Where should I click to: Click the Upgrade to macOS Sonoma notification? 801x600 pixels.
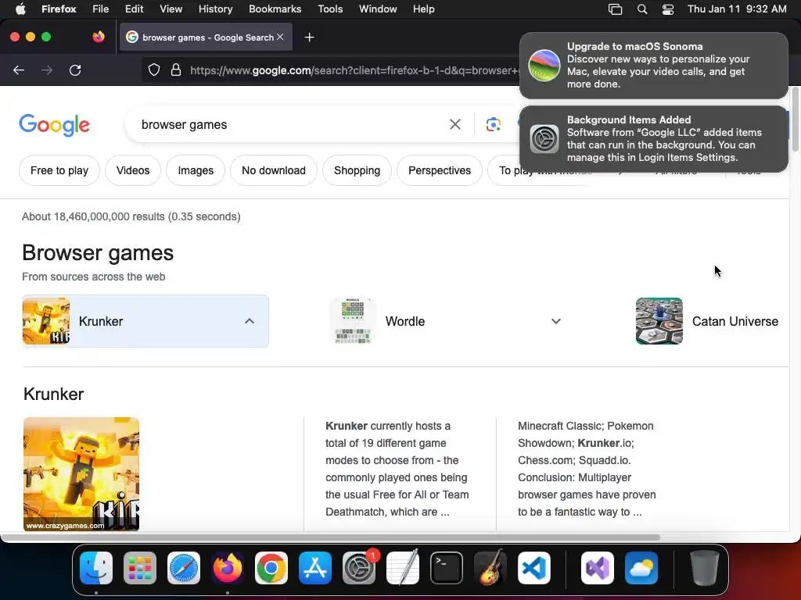coord(653,66)
